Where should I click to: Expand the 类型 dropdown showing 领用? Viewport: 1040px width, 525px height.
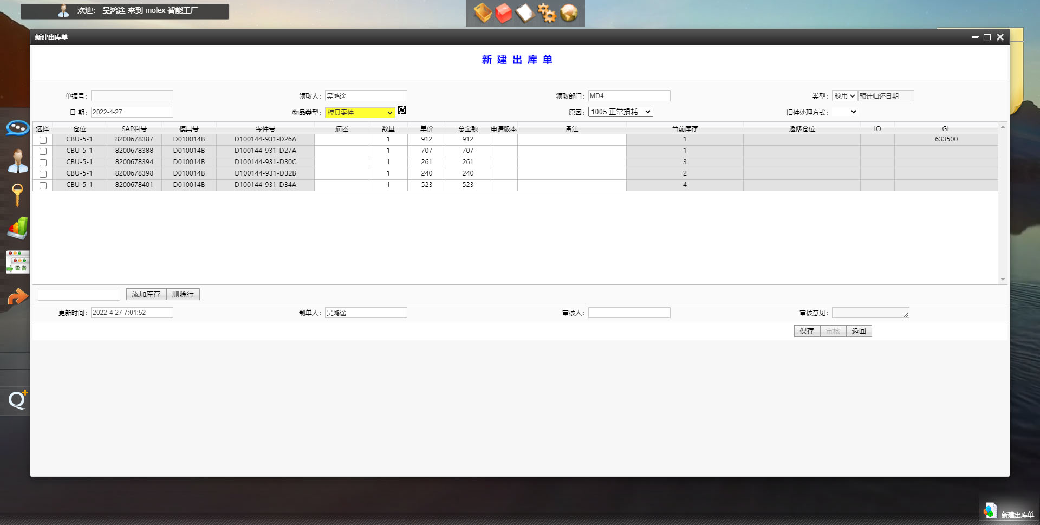click(x=844, y=96)
